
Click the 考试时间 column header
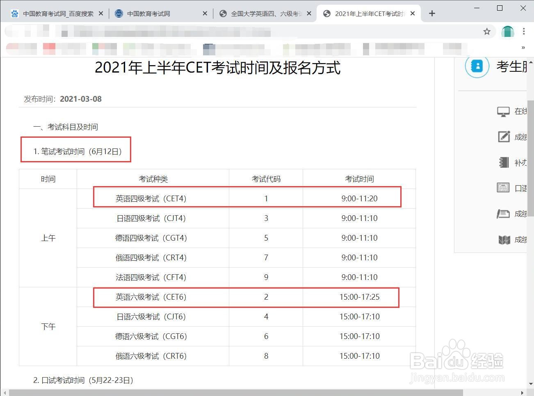(x=359, y=179)
